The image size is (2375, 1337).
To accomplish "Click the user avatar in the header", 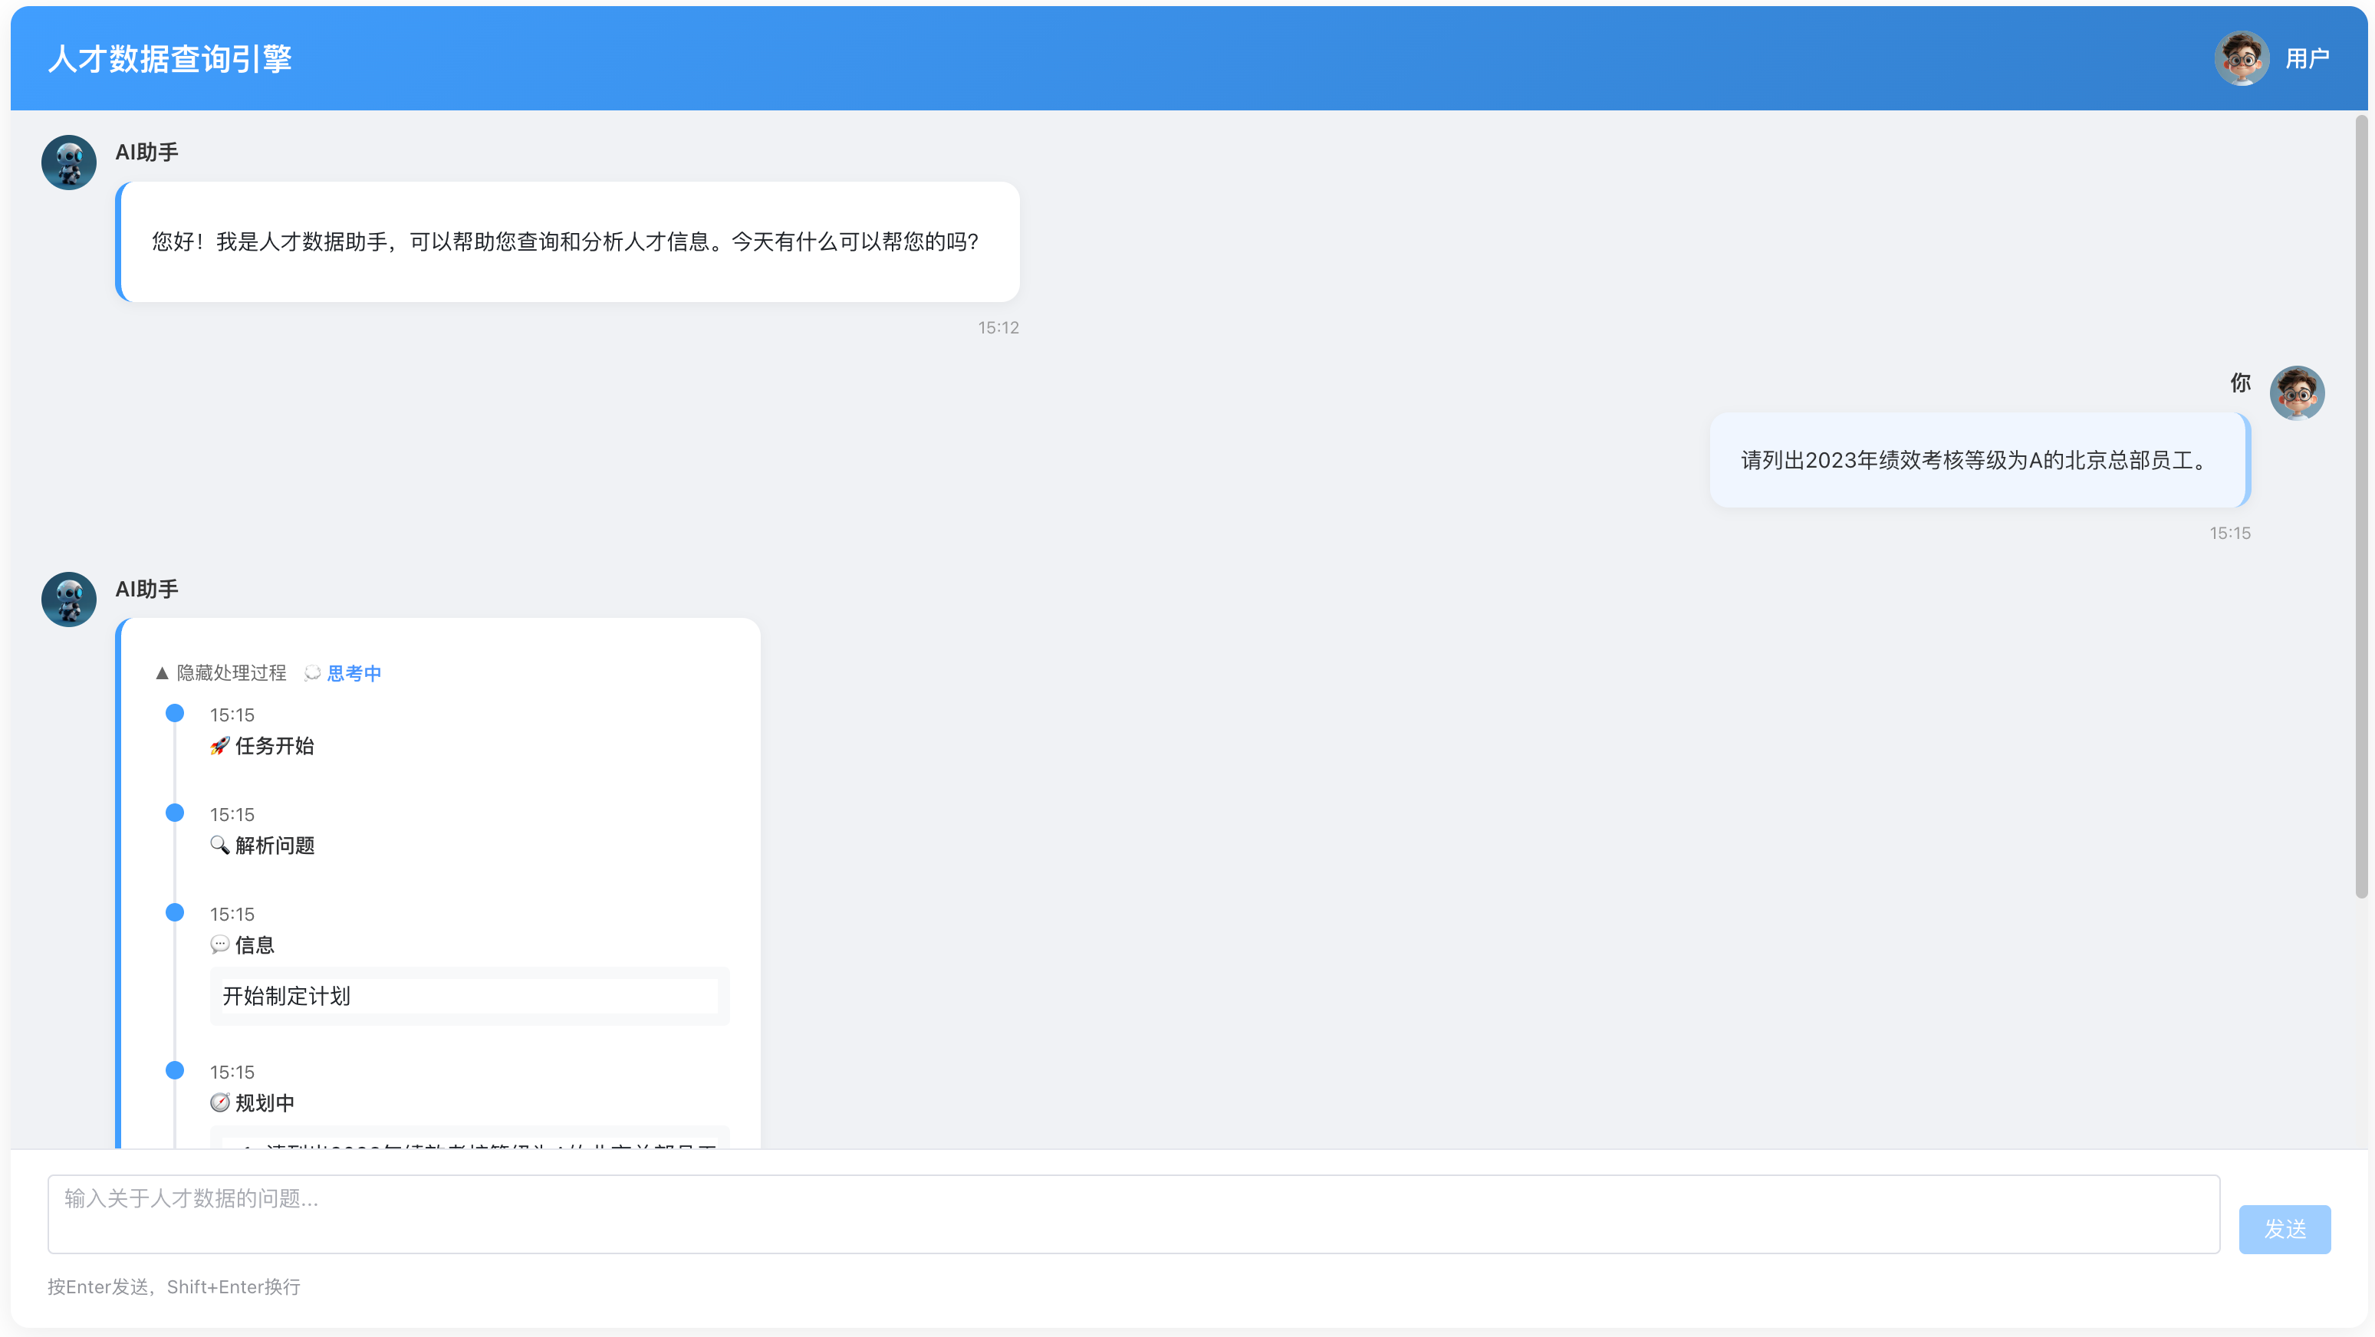I will [x=2242, y=58].
